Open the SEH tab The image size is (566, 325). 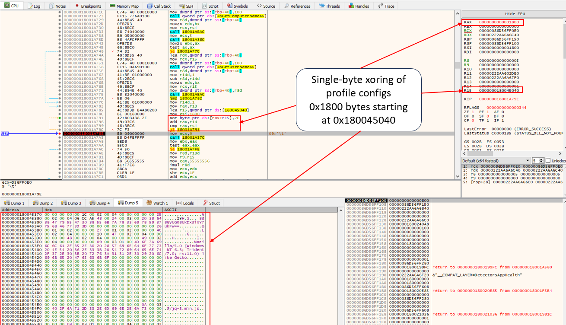pos(187,6)
